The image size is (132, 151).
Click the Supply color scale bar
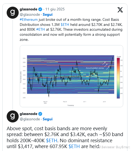click(x=118, y=78)
